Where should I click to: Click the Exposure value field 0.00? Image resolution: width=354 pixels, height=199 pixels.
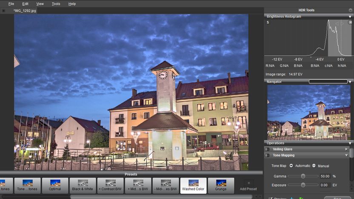(325, 185)
